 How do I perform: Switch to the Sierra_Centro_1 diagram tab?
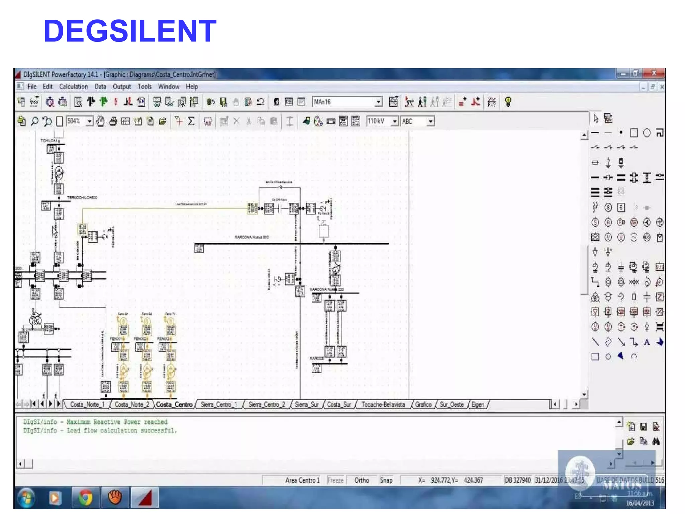coord(218,404)
